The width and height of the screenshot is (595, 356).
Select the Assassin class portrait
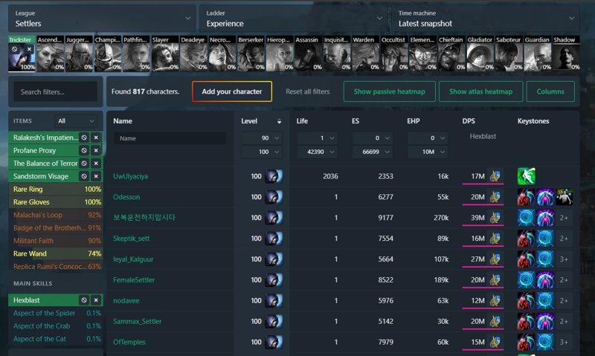(x=308, y=54)
